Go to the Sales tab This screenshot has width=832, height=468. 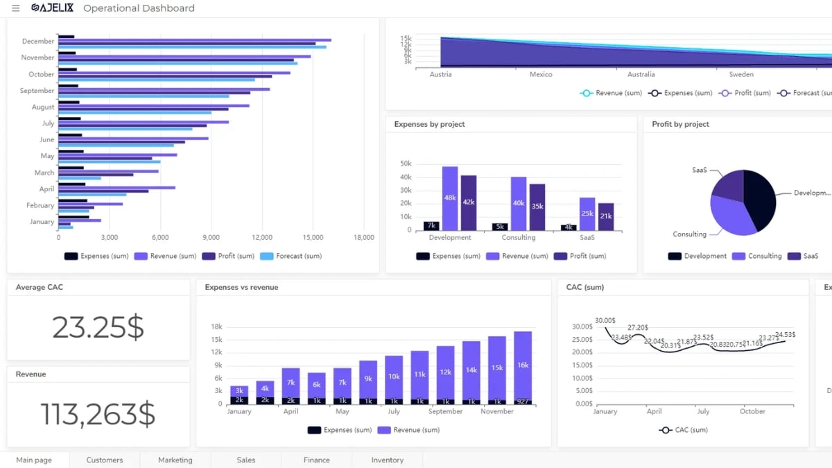tap(246, 460)
